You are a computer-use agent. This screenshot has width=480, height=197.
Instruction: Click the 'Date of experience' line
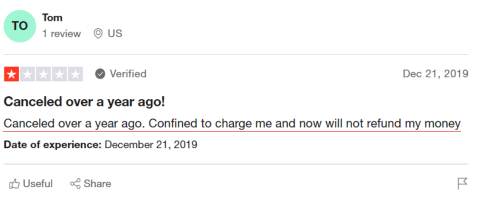click(100, 145)
